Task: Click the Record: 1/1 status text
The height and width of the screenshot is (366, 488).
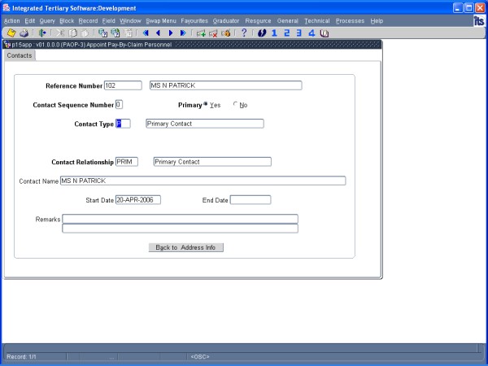Action: pos(21,357)
